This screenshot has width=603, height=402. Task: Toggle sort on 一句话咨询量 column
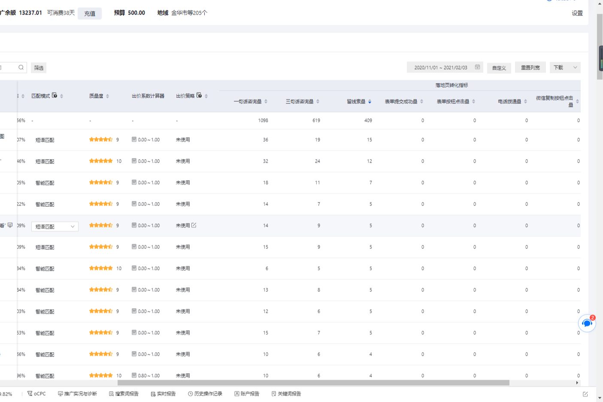pyautogui.click(x=266, y=102)
